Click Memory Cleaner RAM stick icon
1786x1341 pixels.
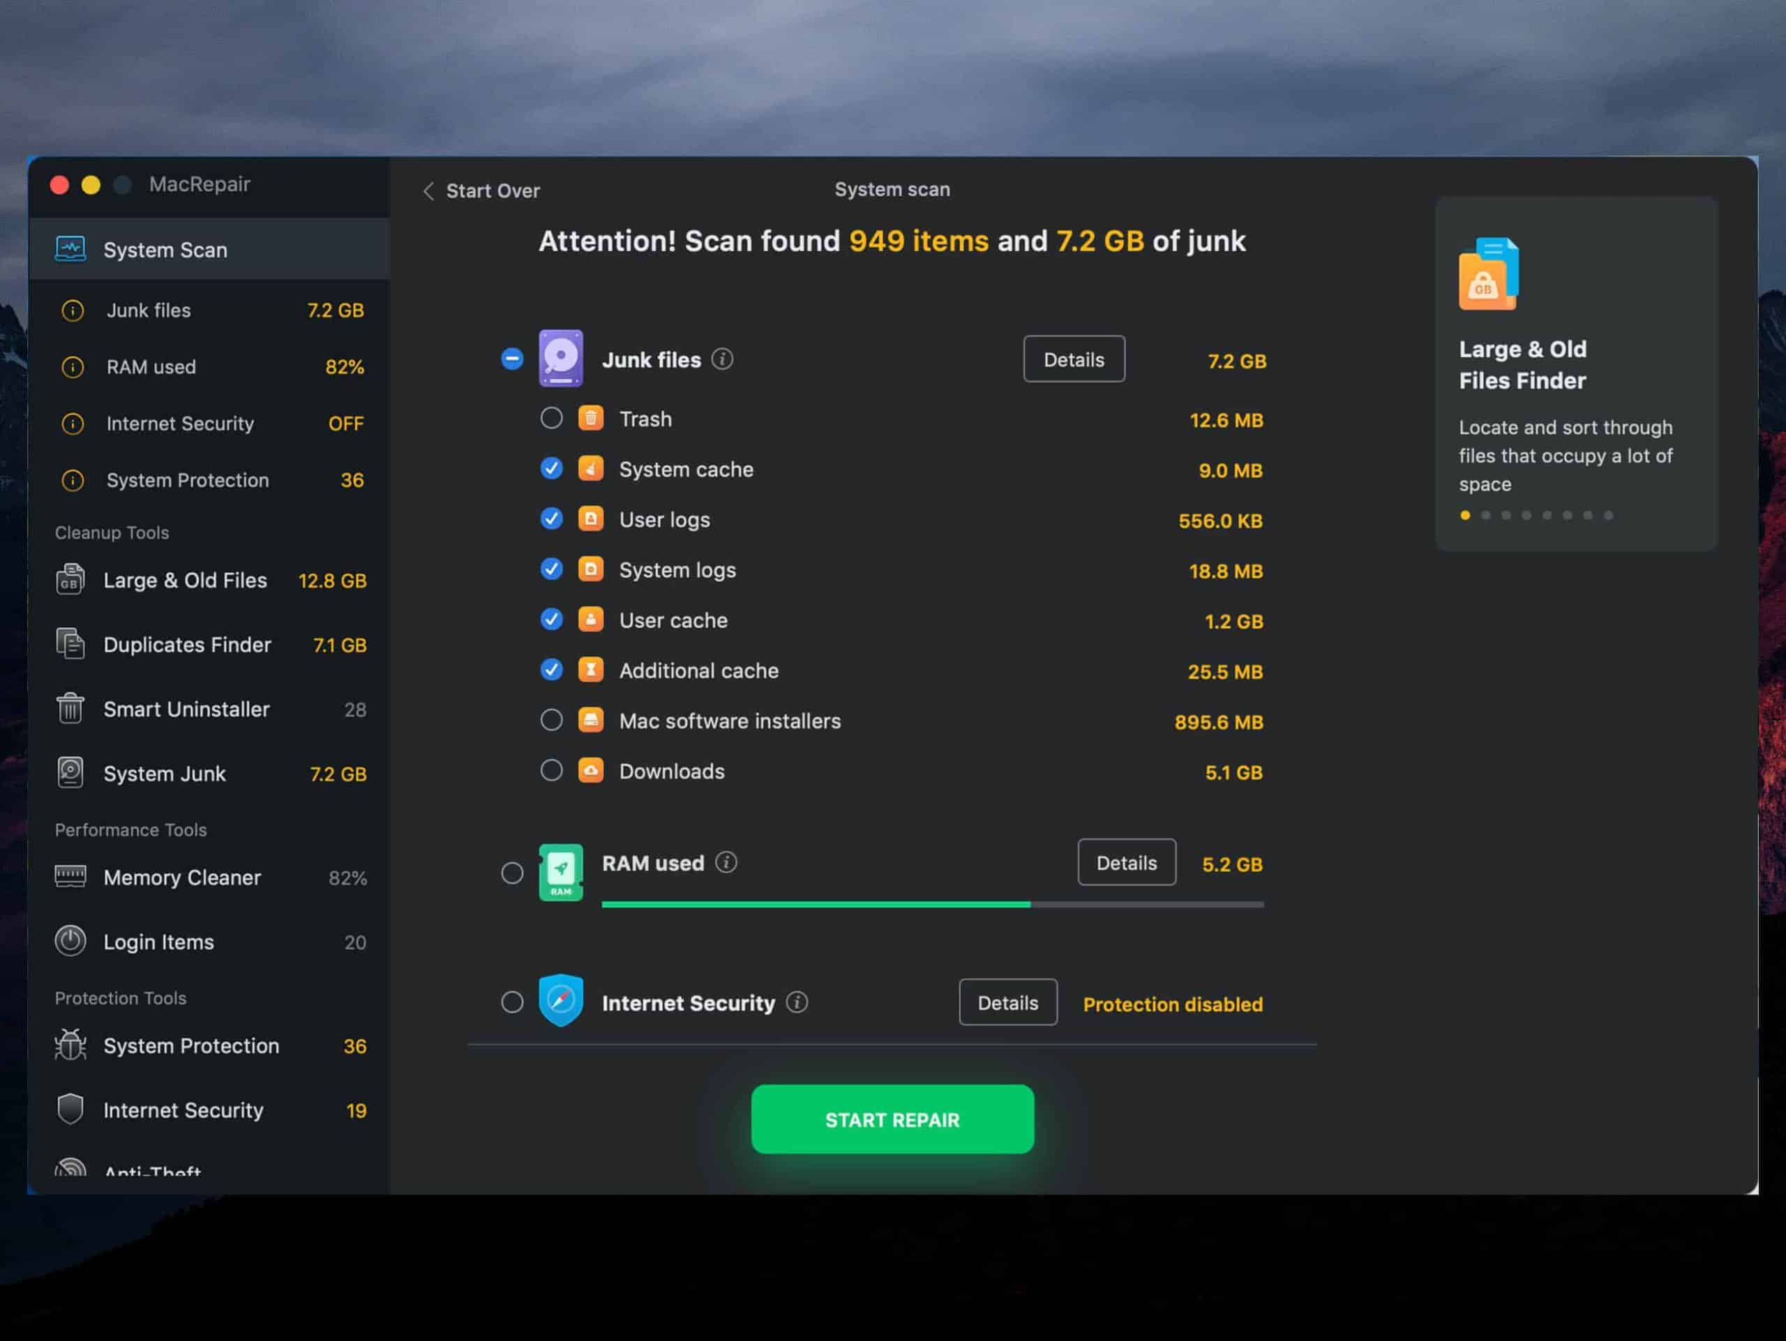point(70,876)
